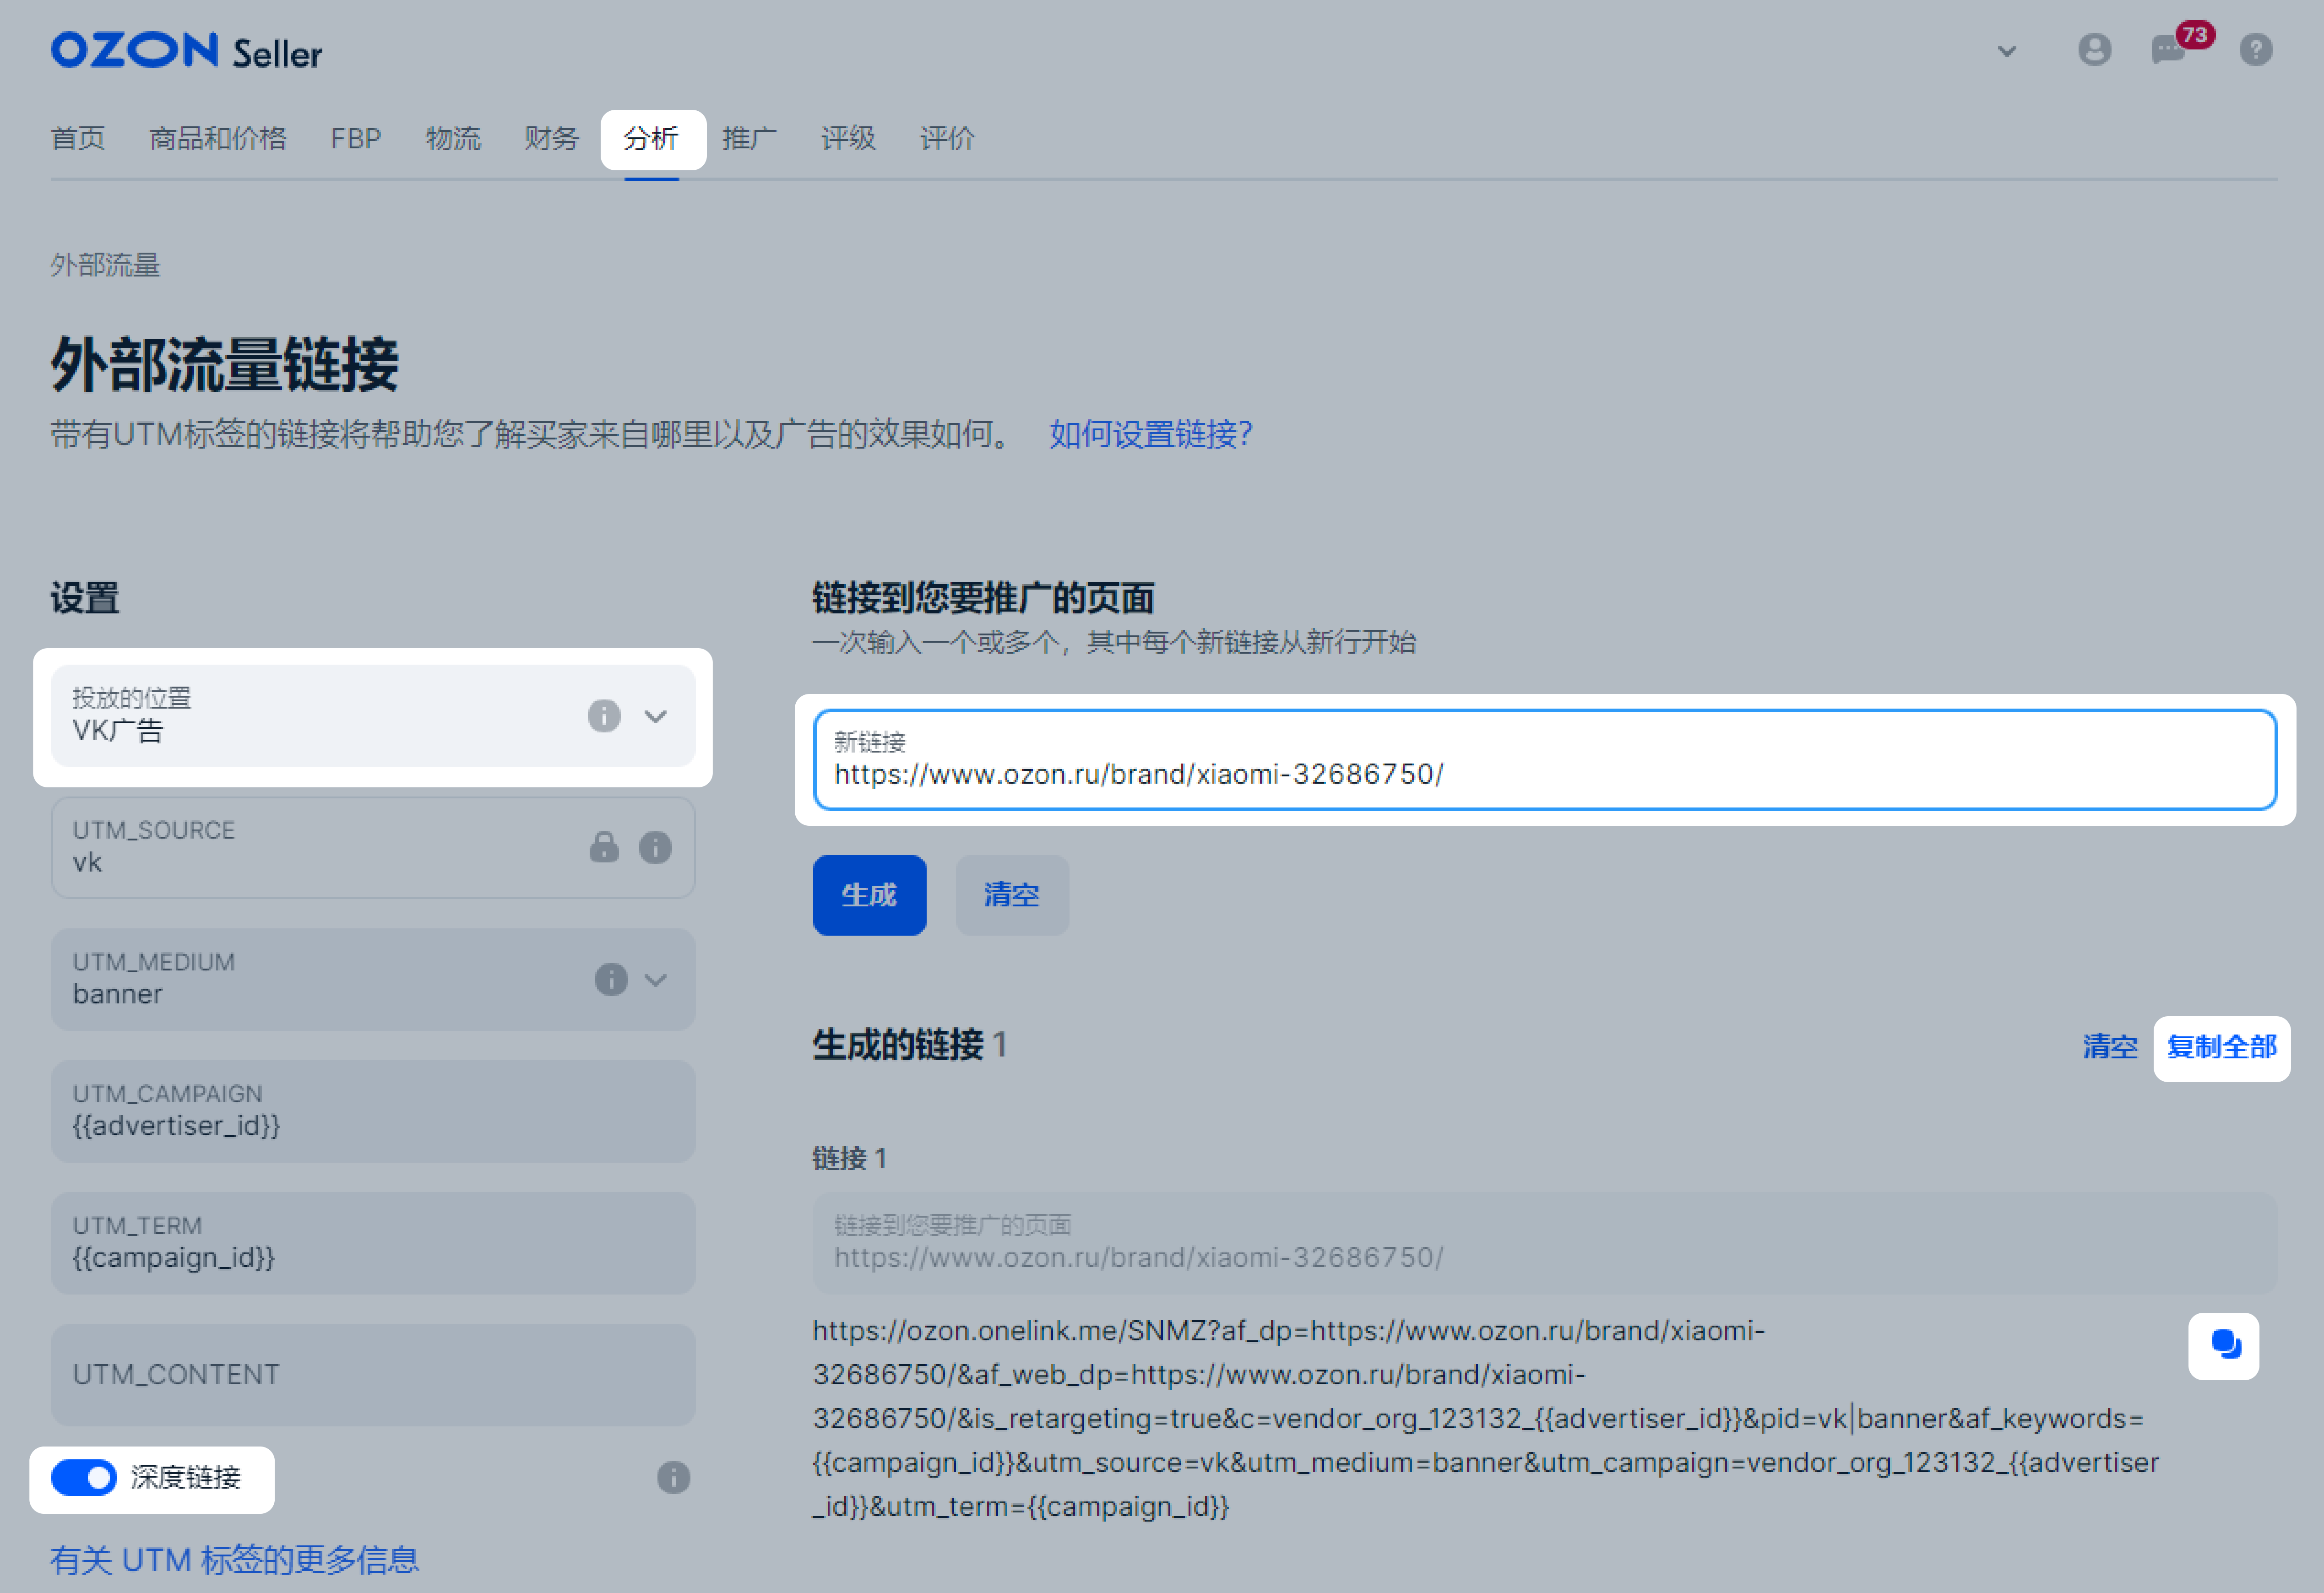Viewport: 2324px width, 1593px height.
Task: Click the empty UTM_CONTENT field
Action: (x=373, y=1375)
